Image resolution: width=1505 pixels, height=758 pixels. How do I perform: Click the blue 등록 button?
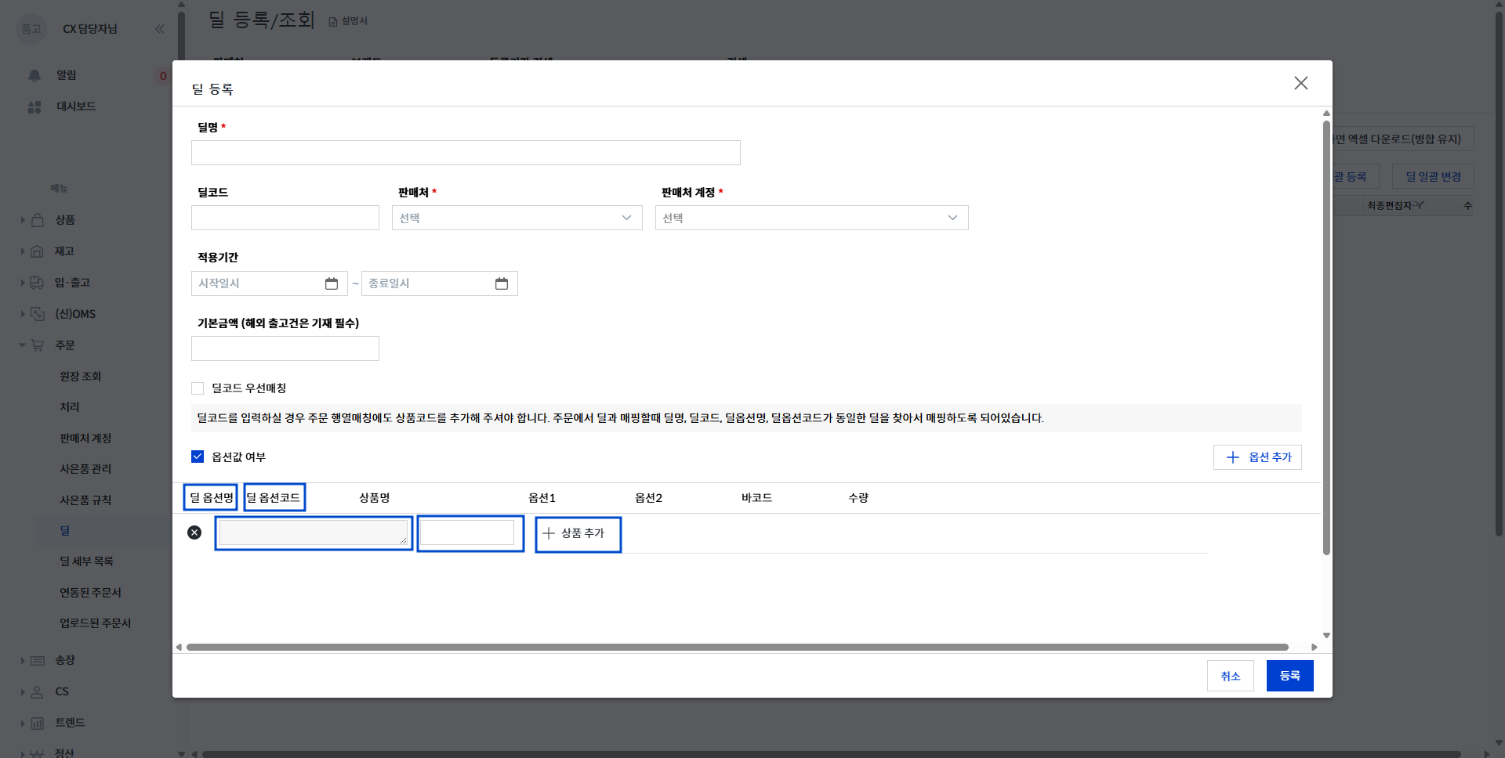1290,676
